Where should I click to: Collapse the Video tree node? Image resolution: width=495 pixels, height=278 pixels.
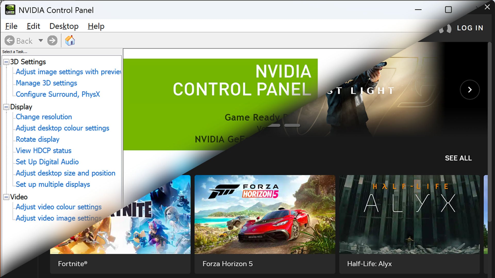click(6, 197)
